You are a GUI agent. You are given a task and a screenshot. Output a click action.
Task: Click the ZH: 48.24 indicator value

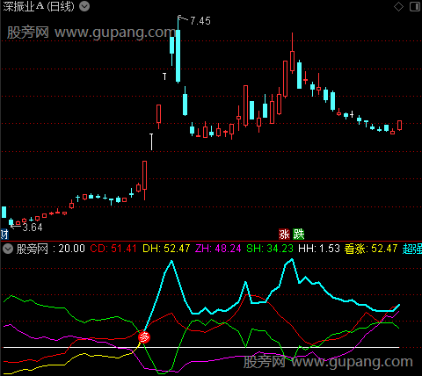coord(218,249)
